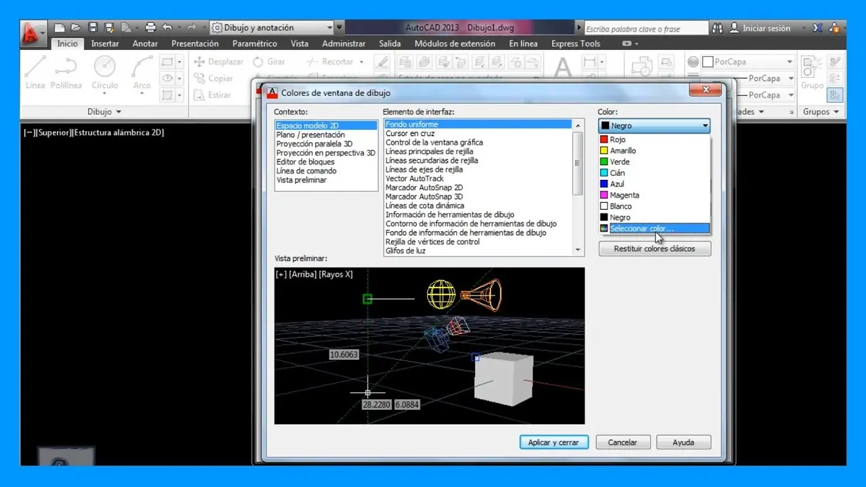
Task: Select Plano / presentación in Contexto list
Action: pos(326,135)
